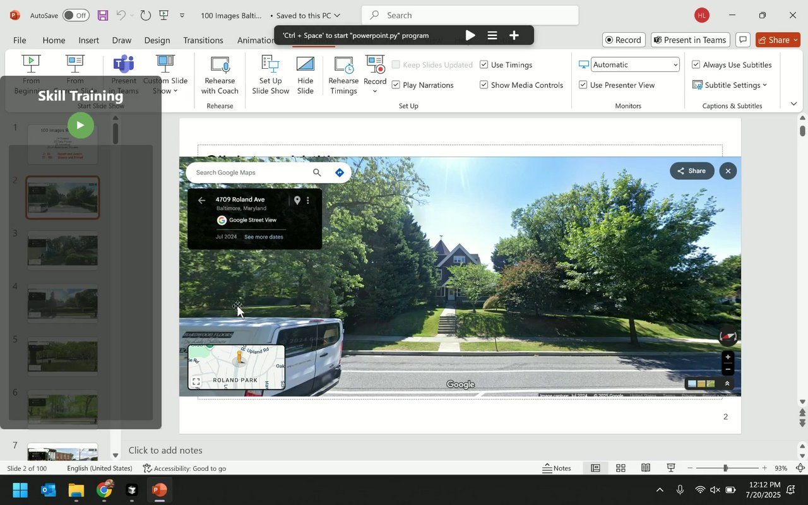Click the See more dates link

click(x=263, y=237)
